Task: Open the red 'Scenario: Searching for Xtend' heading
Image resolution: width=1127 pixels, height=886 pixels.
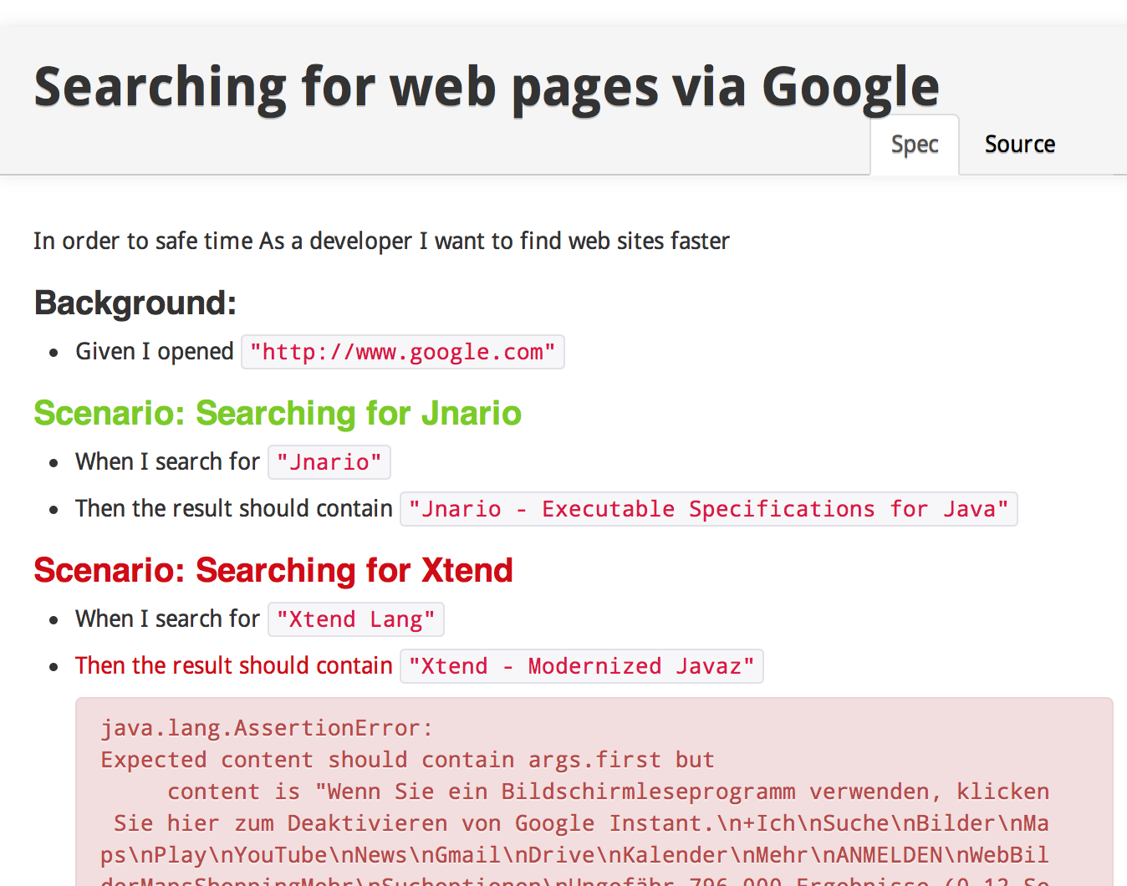Action: pyautogui.click(x=273, y=571)
